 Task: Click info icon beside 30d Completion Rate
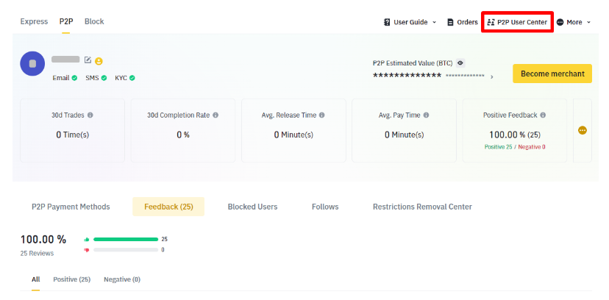(216, 115)
